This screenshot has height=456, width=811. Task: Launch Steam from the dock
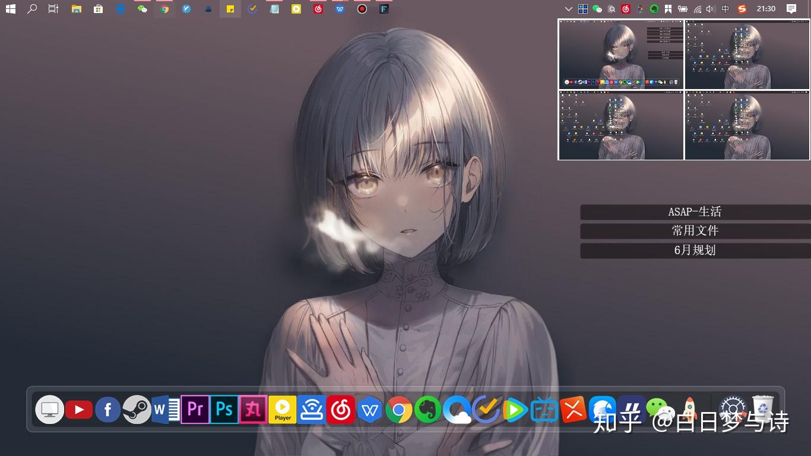click(x=137, y=410)
